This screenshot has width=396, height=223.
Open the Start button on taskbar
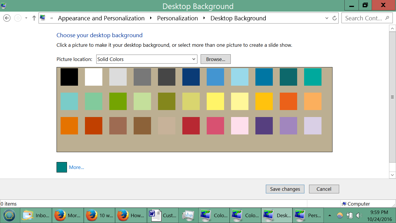10,215
